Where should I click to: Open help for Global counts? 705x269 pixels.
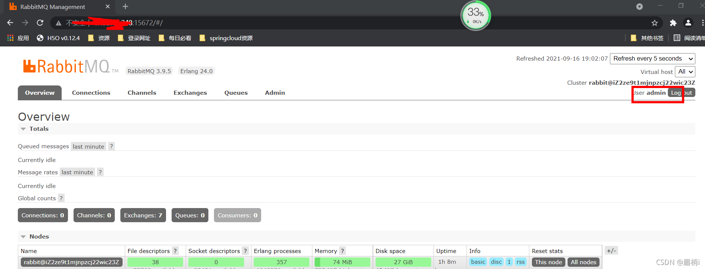(x=61, y=198)
